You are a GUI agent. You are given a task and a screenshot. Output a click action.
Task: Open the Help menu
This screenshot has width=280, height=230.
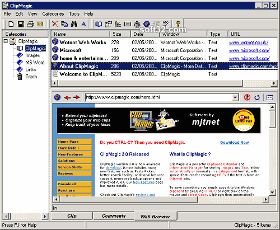point(88,14)
